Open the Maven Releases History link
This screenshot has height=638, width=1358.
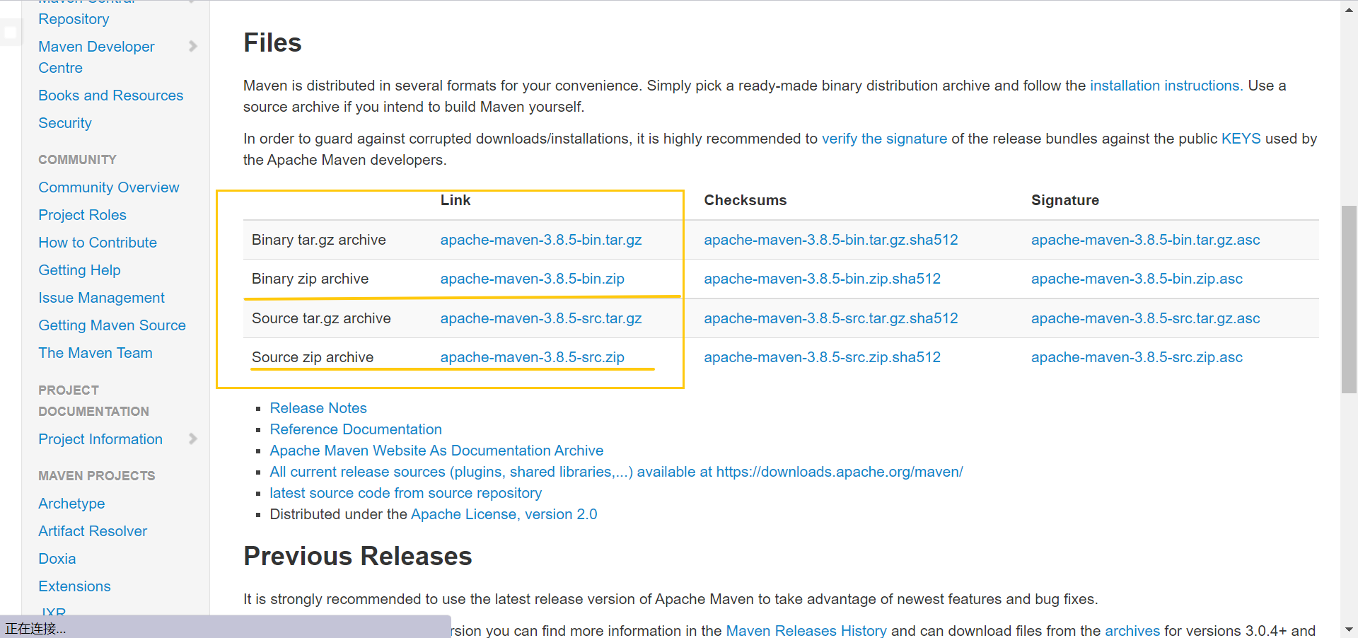point(806,631)
